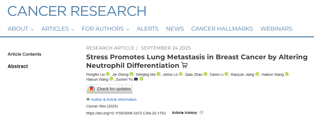Open the Cancer Hallmarks menu item
Viewport: 314px width, 117px height.
[222, 29]
